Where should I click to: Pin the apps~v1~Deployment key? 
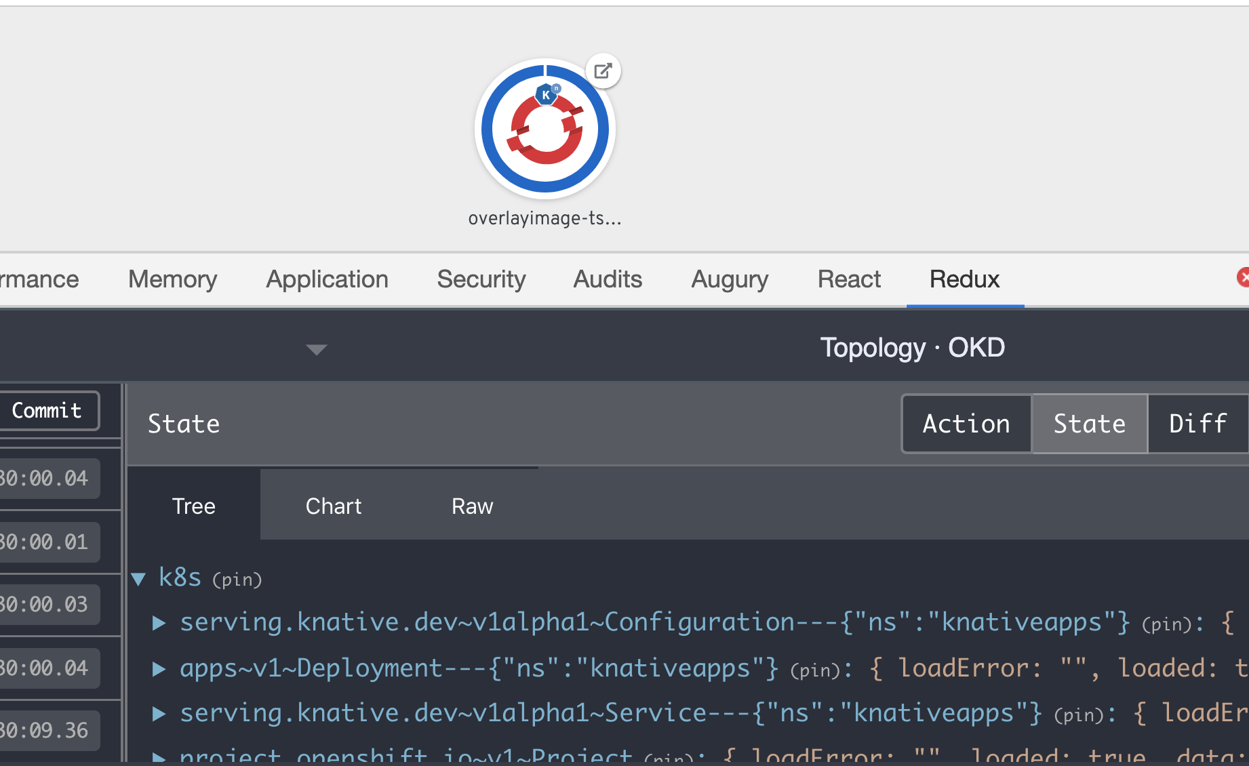pos(815,670)
